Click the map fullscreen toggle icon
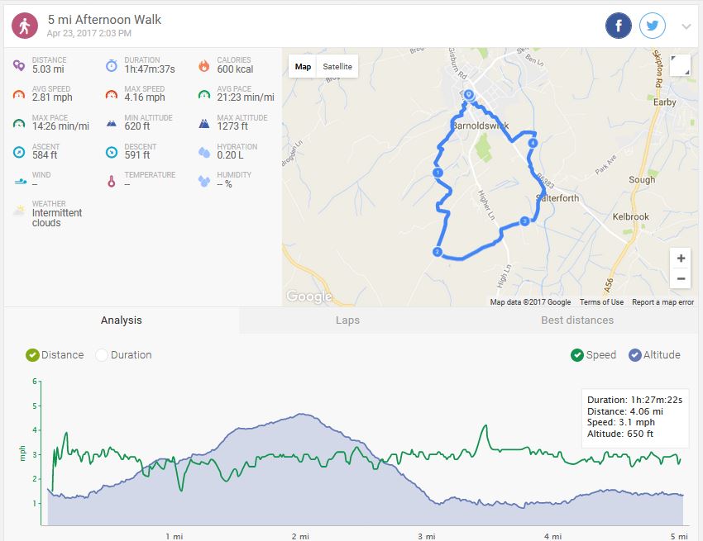Viewport: 703px width, 541px height. click(x=680, y=66)
